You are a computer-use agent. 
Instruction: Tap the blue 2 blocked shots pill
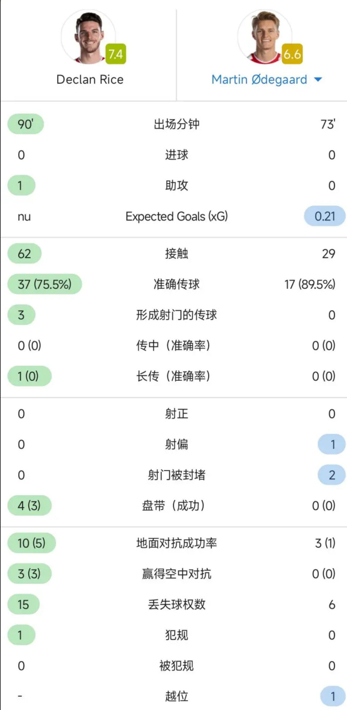pyautogui.click(x=332, y=475)
